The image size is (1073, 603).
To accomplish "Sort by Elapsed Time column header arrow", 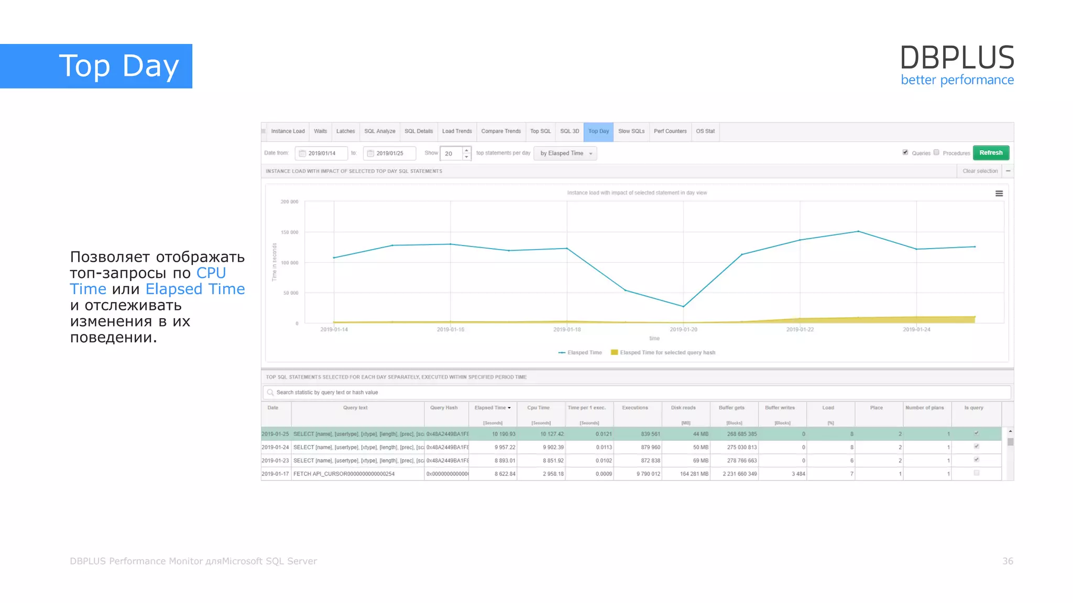I will click(509, 408).
